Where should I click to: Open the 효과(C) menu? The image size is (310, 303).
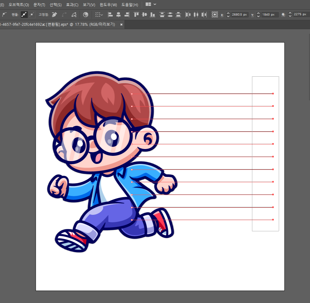(72, 5)
